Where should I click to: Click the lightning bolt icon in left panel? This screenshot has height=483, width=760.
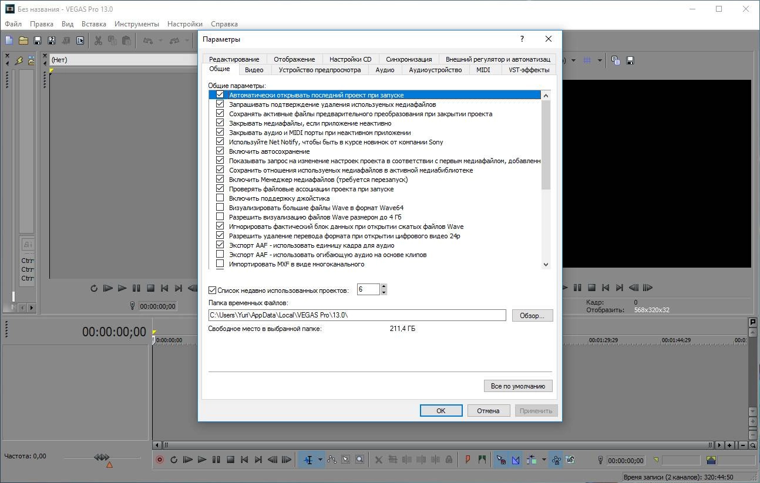pos(19,60)
